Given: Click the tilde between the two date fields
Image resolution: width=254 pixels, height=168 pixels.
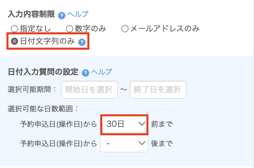Looking at the screenshot, I should point(124,90).
